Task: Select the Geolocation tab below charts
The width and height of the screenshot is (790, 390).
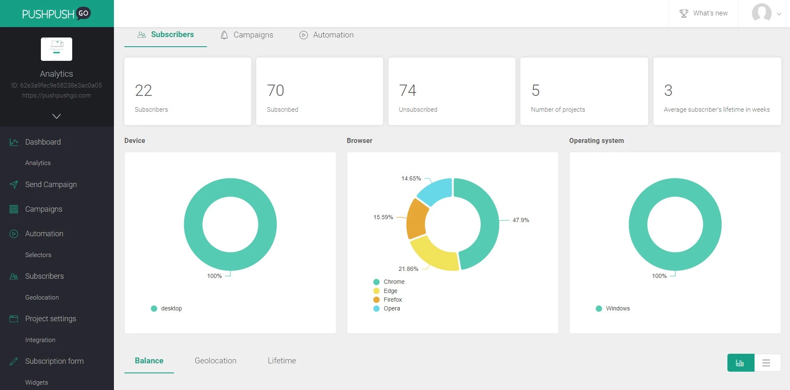Action: pyautogui.click(x=215, y=361)
